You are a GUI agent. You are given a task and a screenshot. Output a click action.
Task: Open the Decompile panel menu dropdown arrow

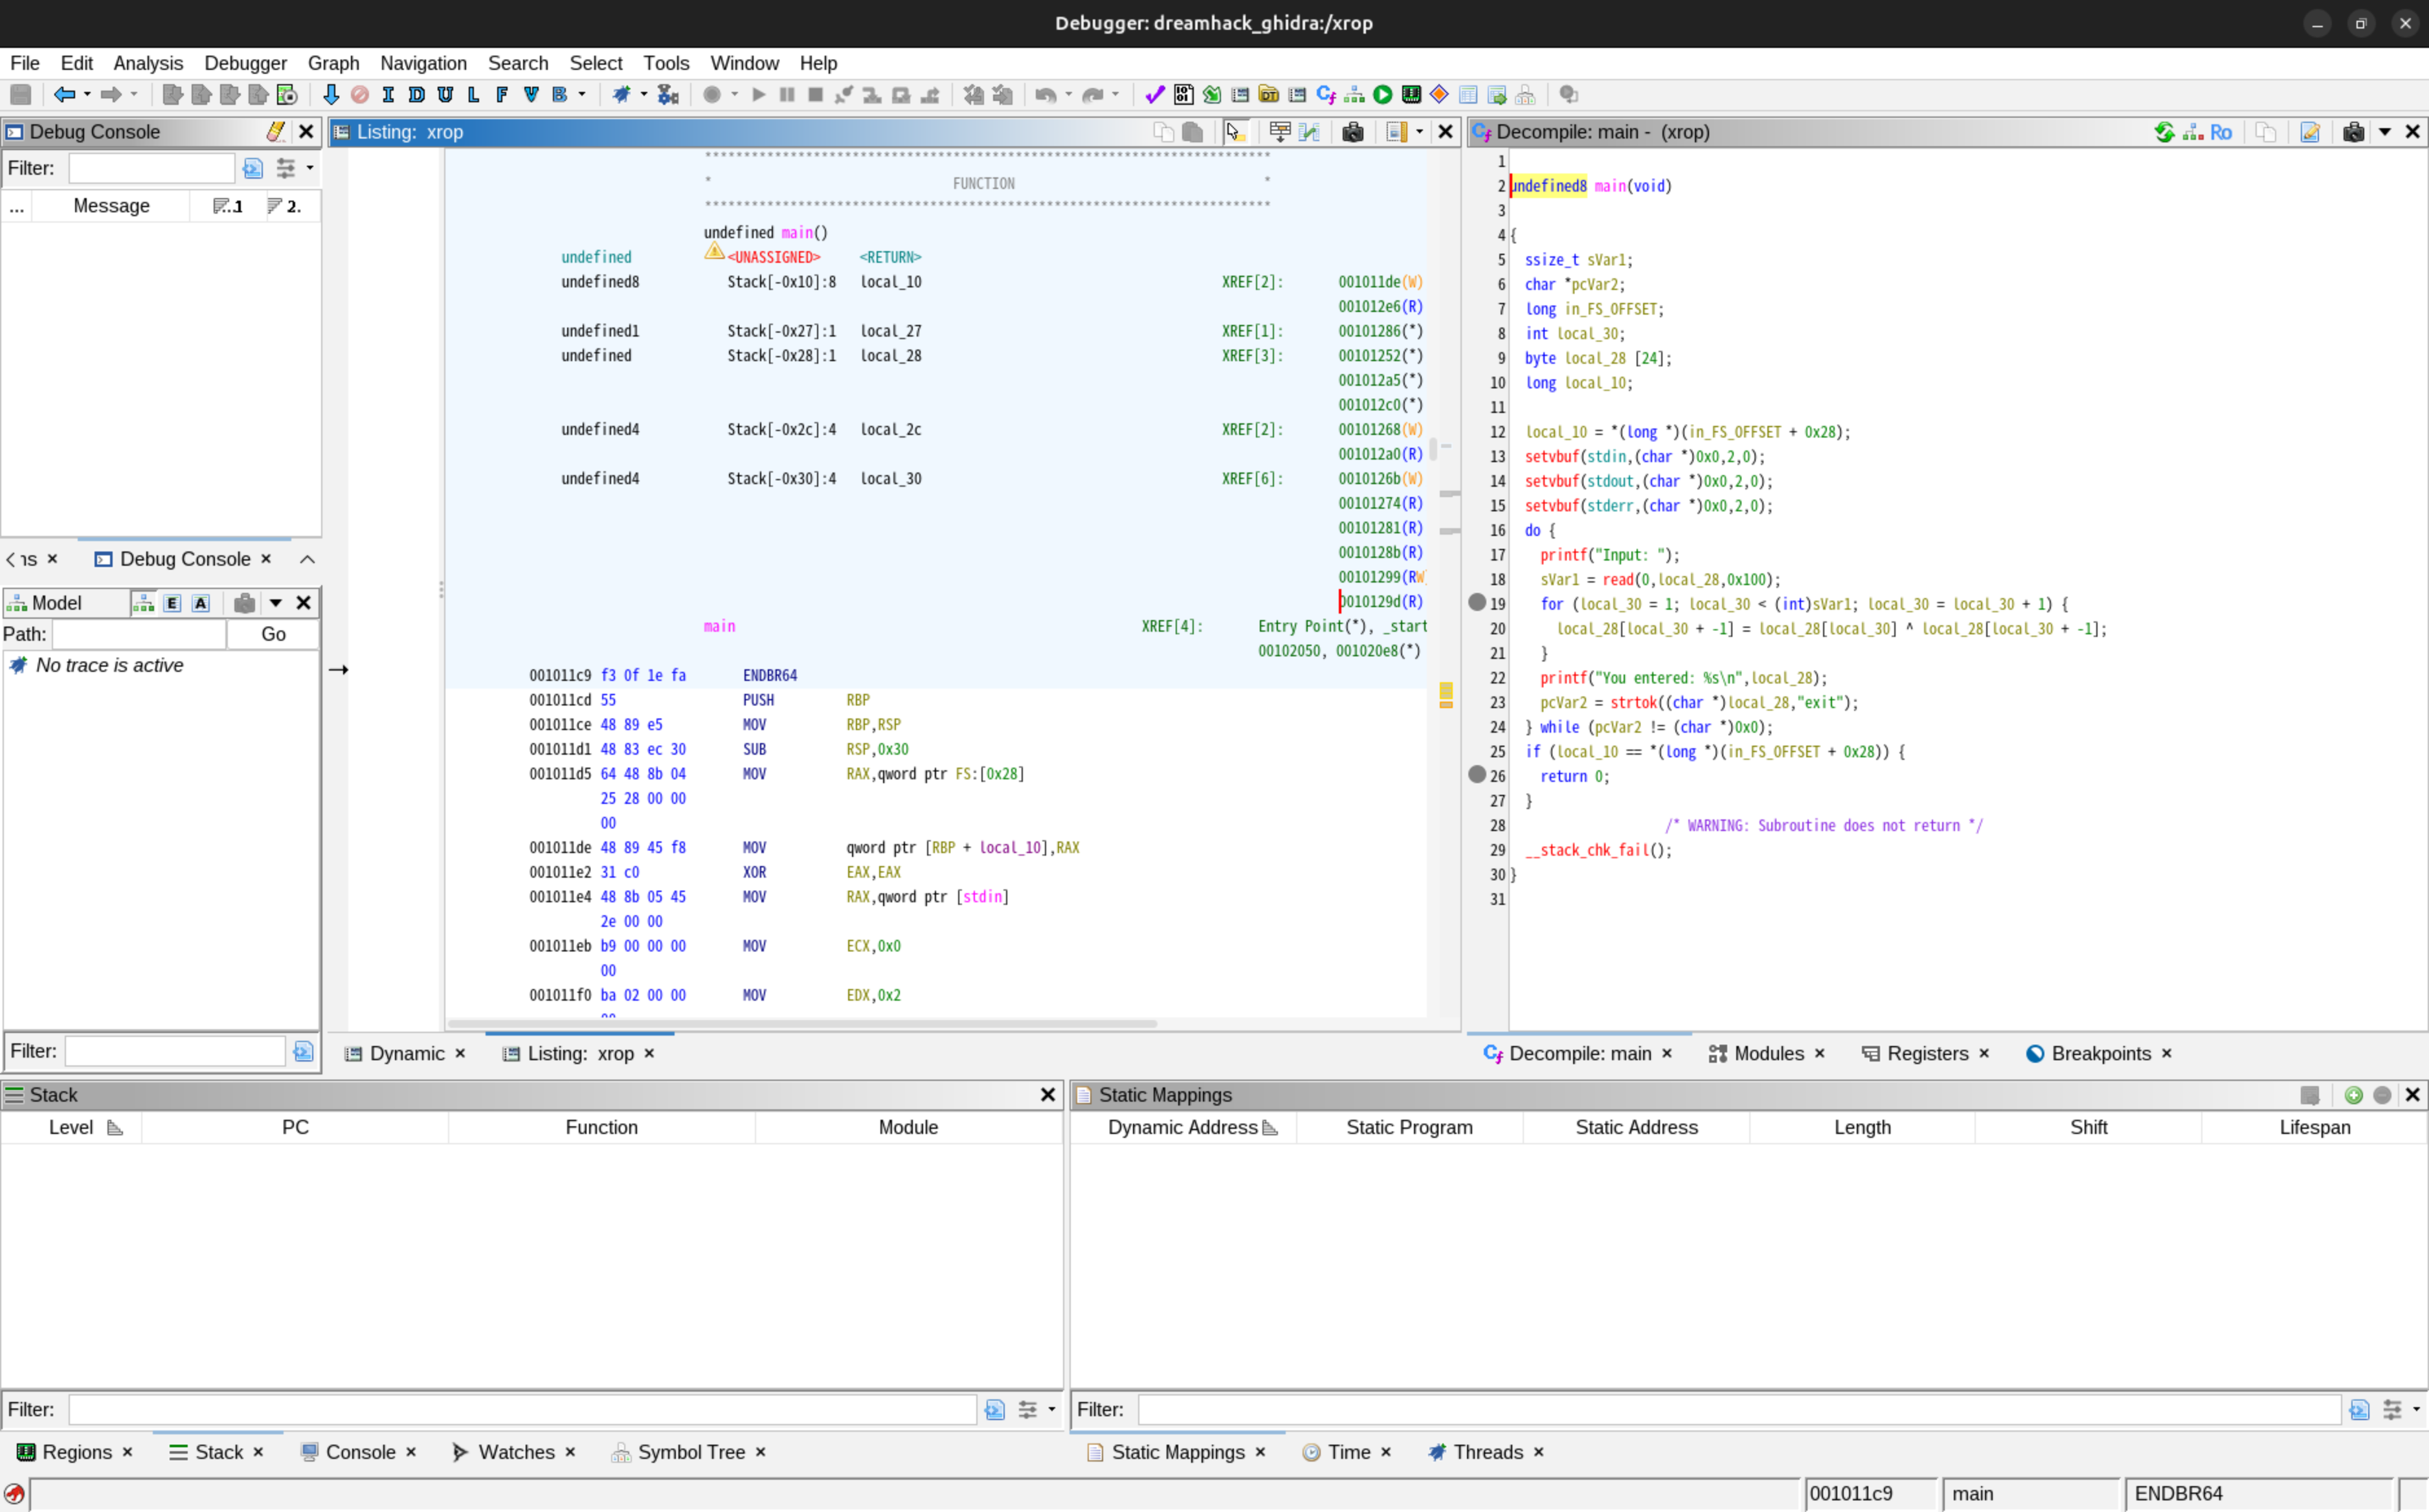click(2385, 132)
